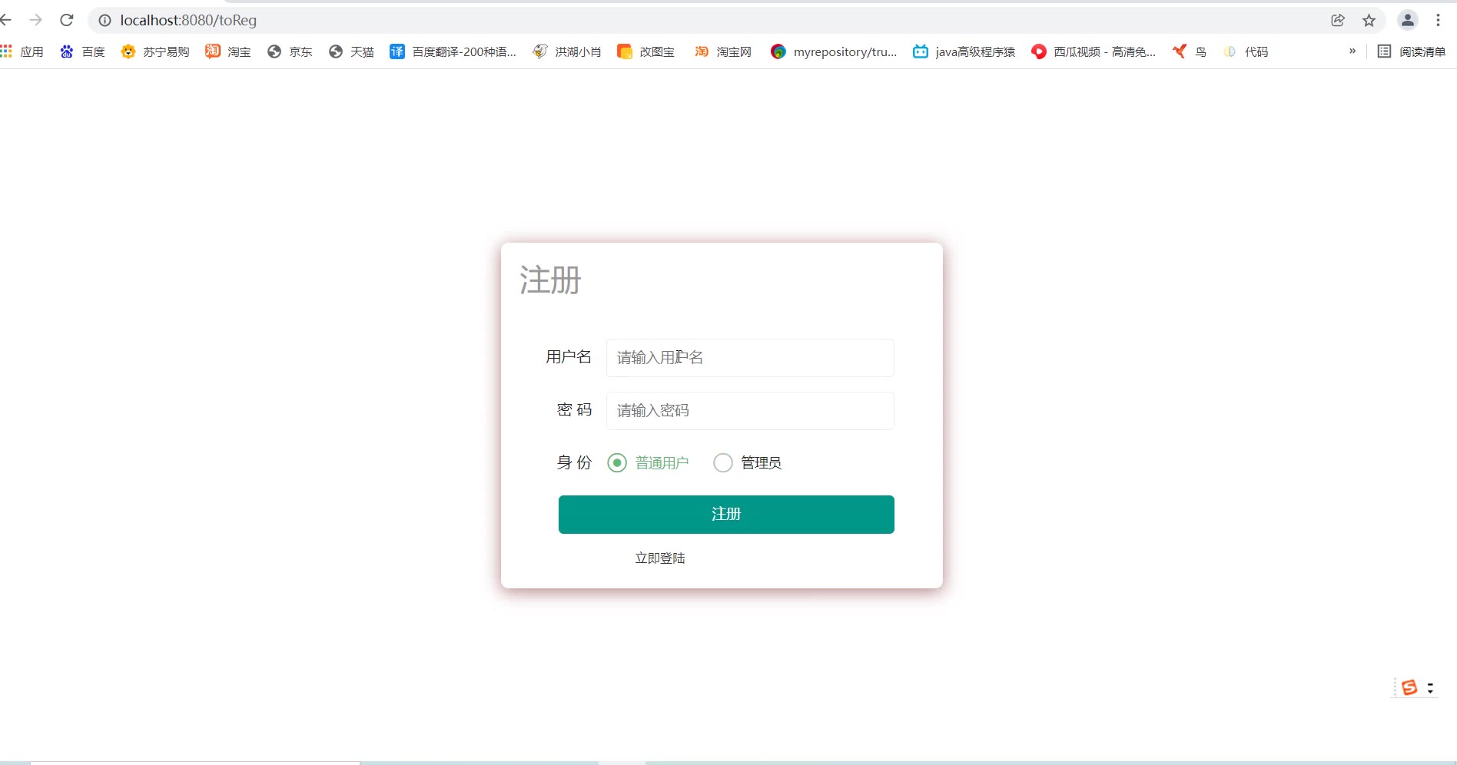Click the browser forward arrow
This screenshot has height=765, width=1457.
[35, 20]
